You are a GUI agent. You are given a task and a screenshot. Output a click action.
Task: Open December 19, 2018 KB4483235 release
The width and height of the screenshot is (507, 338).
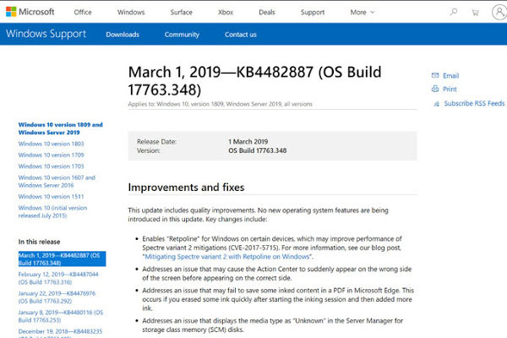pyautogui.click(x=60, y=334)
